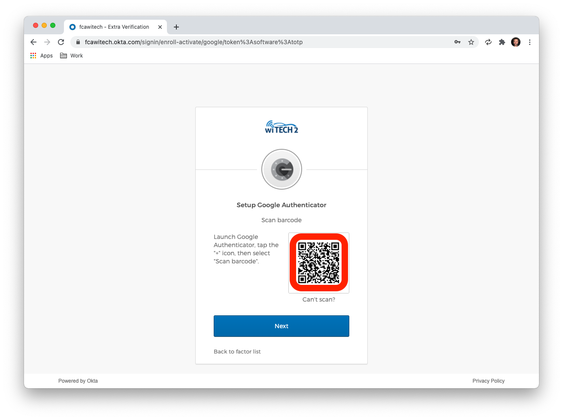Click the browser back arrow
563x420 pixels.
[x=33, y=42]
